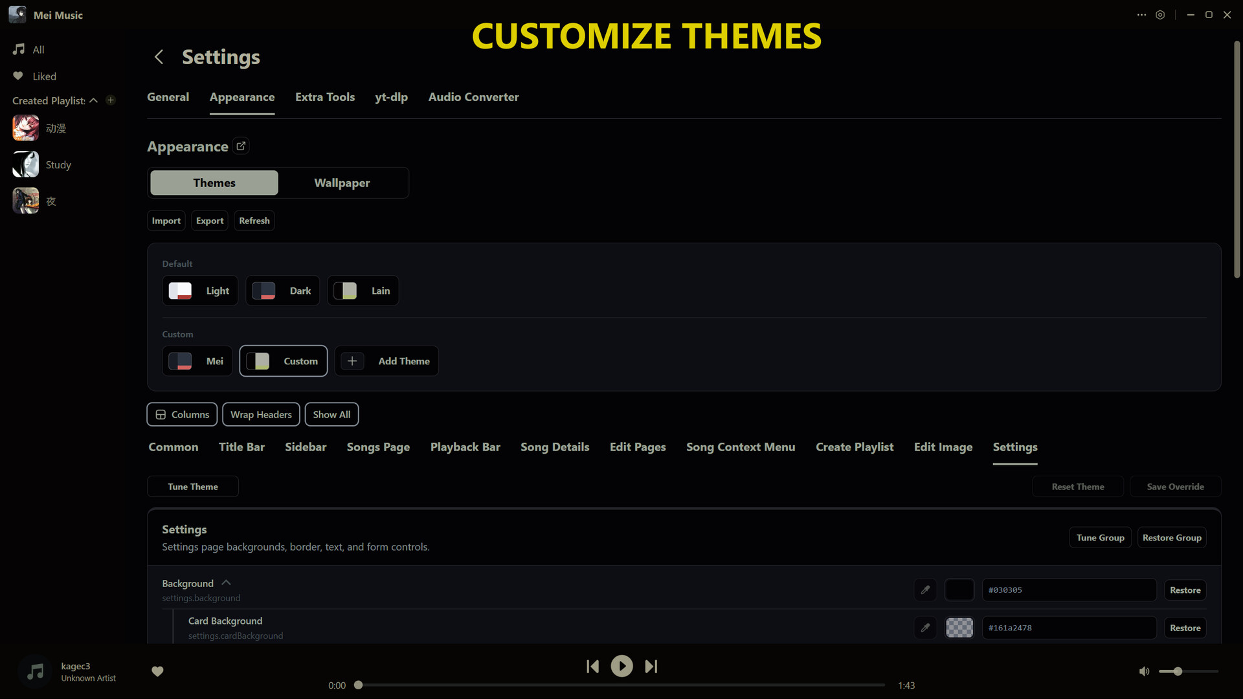Open the Common theme section tab
This screenshot has height=699, width=1243.
point(174,447)
